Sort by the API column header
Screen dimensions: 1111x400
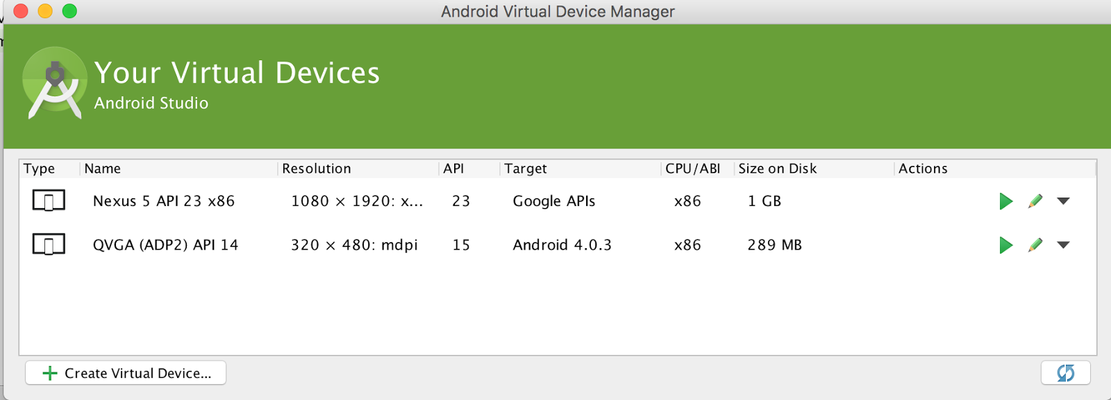(453, 168)
